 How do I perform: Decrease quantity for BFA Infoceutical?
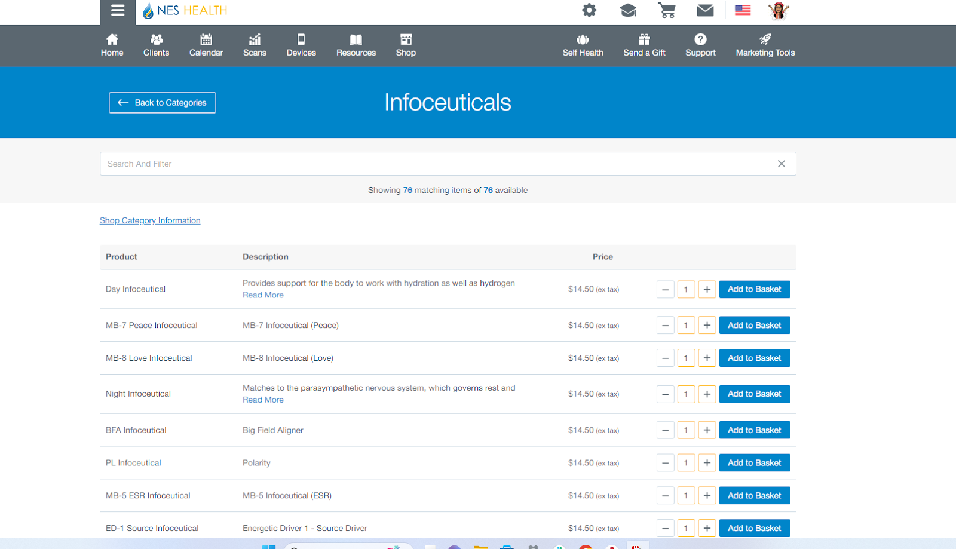click(x=666, y=430)
